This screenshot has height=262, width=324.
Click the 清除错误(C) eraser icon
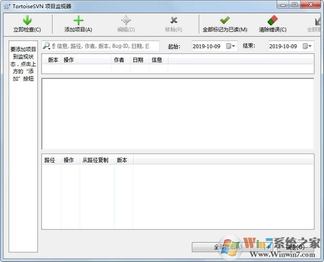[273, 21]
